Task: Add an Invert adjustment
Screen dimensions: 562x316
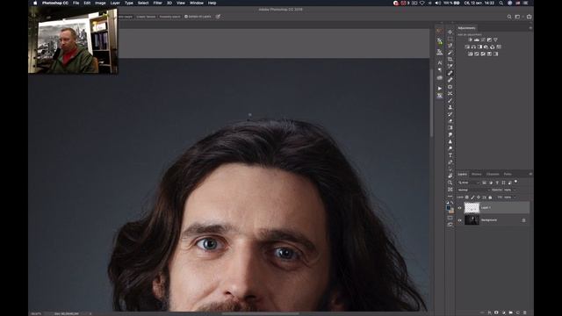Action: pos(471,54)
